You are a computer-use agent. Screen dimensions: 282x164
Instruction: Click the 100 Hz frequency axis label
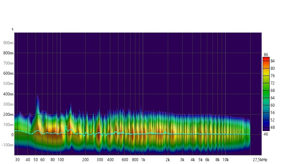pyautogui.click(x=61, y=160)
